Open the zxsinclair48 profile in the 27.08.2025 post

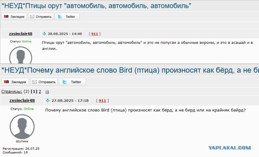[x=22, y=100]
